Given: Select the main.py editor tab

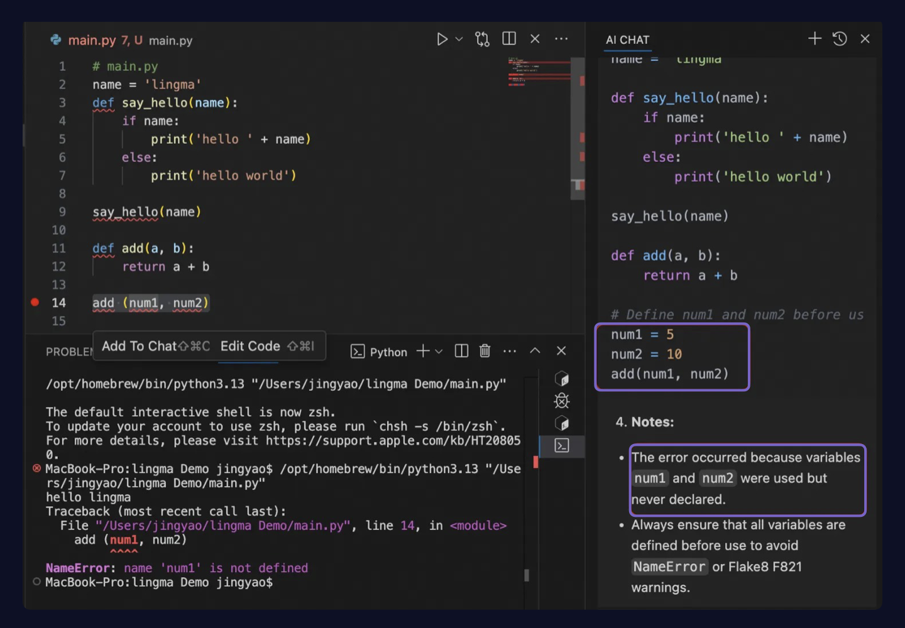Looking at the screenshot, I should [x=92, y=40].
